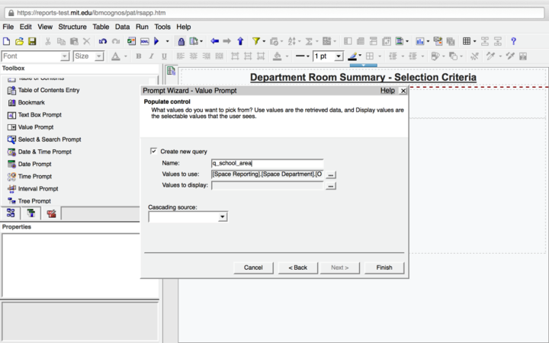Click the Lock padlock icon in toolbar
Screen dimensions: 549x343
(181, 41)
